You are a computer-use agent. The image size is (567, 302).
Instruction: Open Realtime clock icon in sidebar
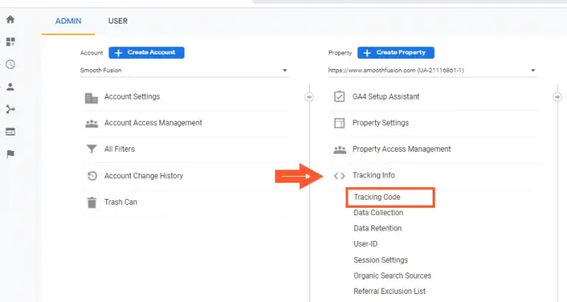pyautogui.click(x=10, y=64)
